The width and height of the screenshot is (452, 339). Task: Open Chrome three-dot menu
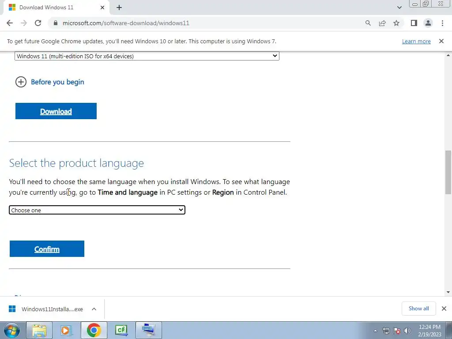pyautogui.click(x=442, y=23)
